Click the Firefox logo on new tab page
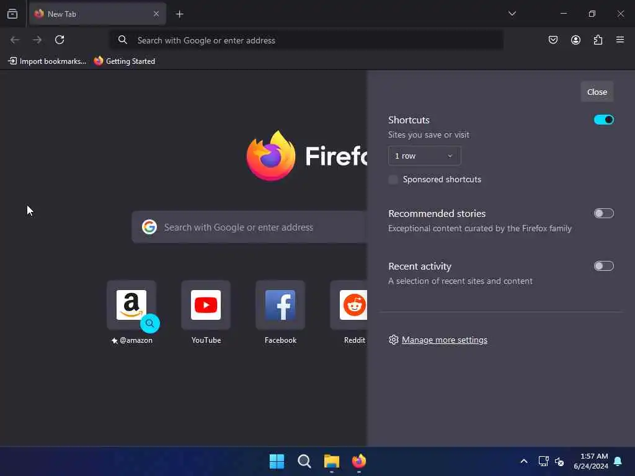Screen dimensions: 635x476 (271, 156)
